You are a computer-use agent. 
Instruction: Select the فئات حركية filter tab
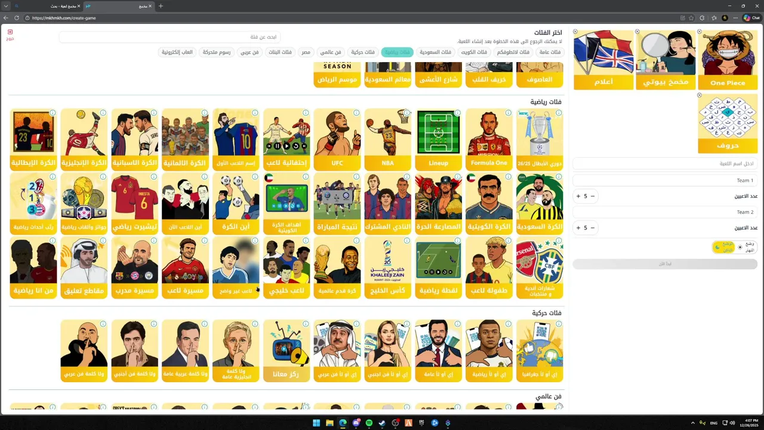pos(362,52)
